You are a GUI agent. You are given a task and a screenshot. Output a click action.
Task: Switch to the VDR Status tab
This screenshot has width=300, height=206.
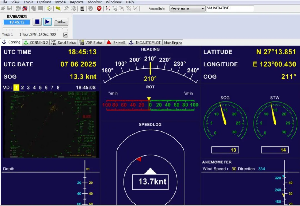[x=91, y=43]
